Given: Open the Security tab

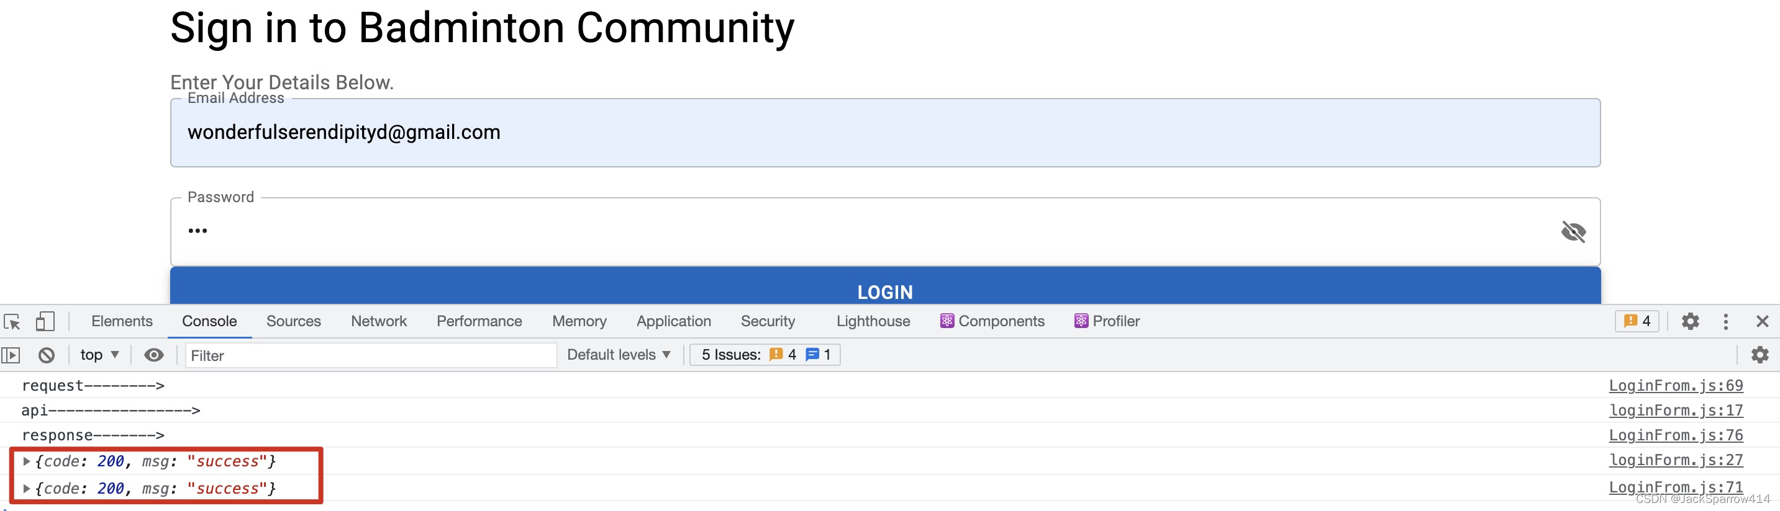Looking at the screenshot, I should click(x=768, y=321).
